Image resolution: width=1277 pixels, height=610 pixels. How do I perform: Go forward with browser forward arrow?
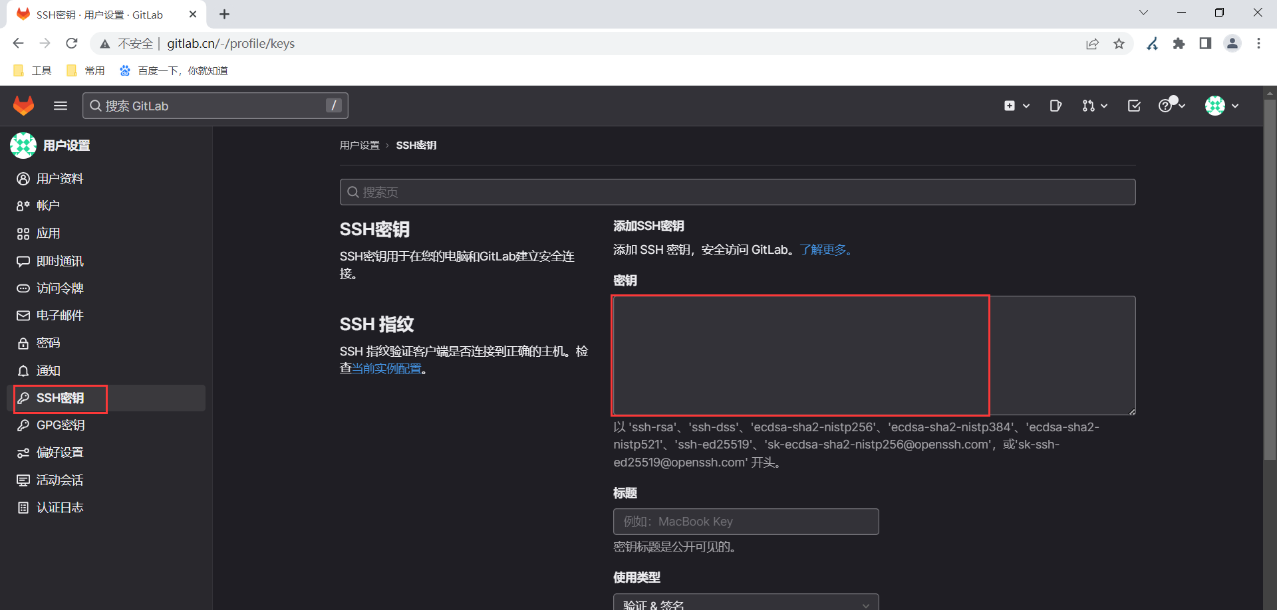45,43
